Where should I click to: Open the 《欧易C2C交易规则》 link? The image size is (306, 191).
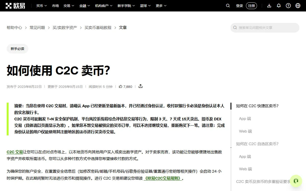163,178
